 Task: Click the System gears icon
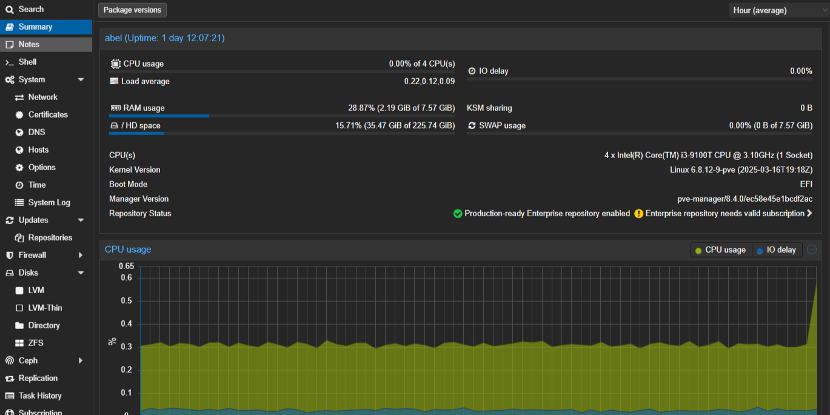click(x=9, y=79)
